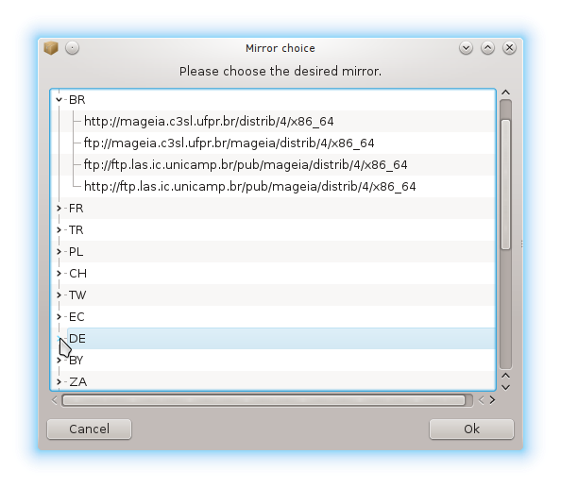The image size is (561, 488).
Task: Click the vertical scrollbar up arrow at top
Action: 505,93
